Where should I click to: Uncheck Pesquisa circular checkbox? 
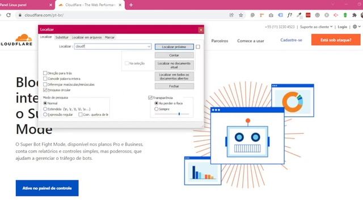point(45,90)
